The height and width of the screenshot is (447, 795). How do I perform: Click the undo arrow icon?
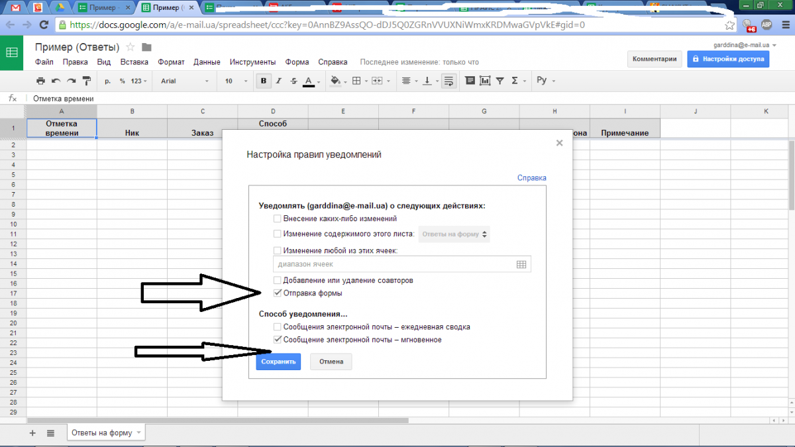click(56, 81)
